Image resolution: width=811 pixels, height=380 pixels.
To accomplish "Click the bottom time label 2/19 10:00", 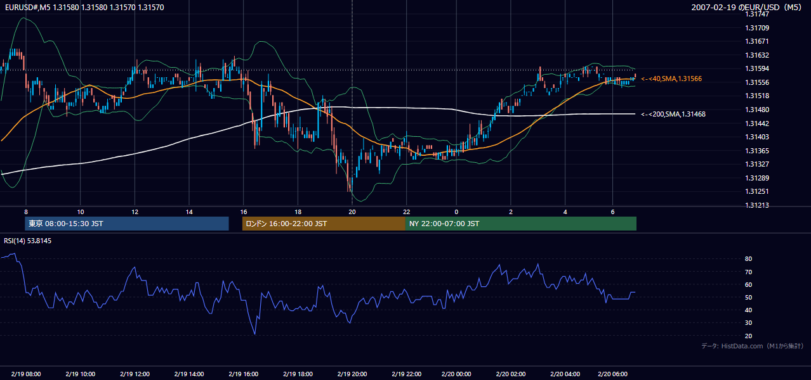I will (80, 374).
